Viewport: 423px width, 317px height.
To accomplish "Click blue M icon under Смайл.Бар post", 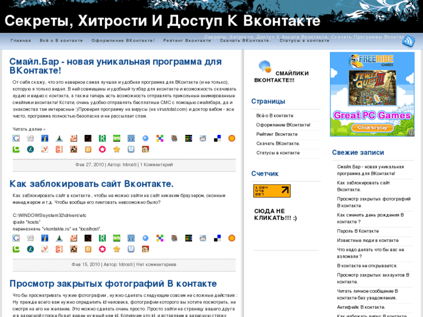I will click(x=131, y=149).
